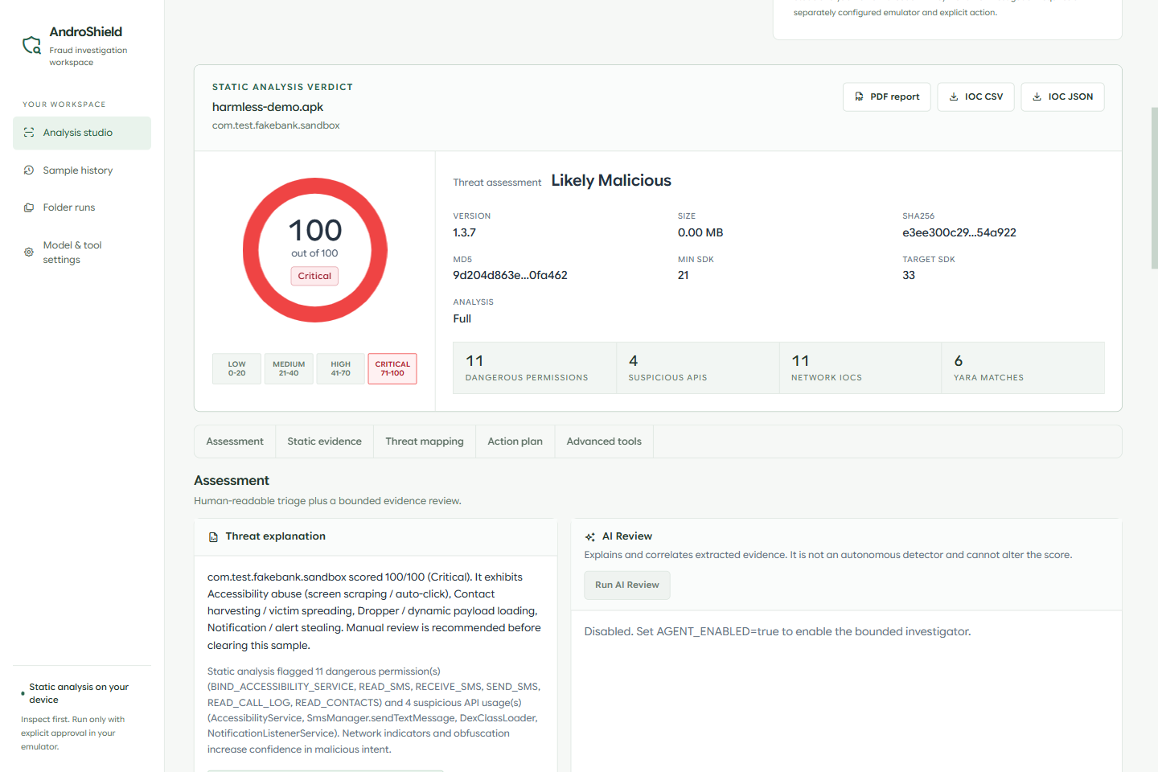This screenshot has width=1158, height=772.
Task: Click the Critical badge inside the gauge
Action: [x=314, y=277]
